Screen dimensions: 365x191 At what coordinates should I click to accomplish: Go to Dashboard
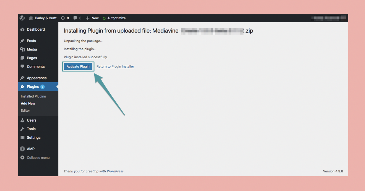[36, 29]
